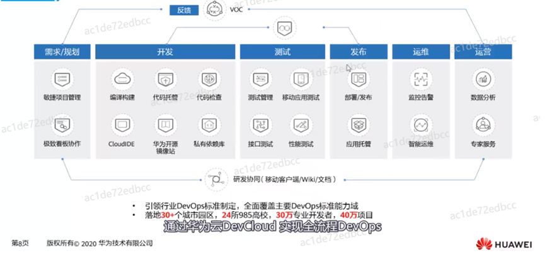Click the 专家服务 label
Image resolution: width=545 pixels, height=253 pixels.
[x=483, y=144]
